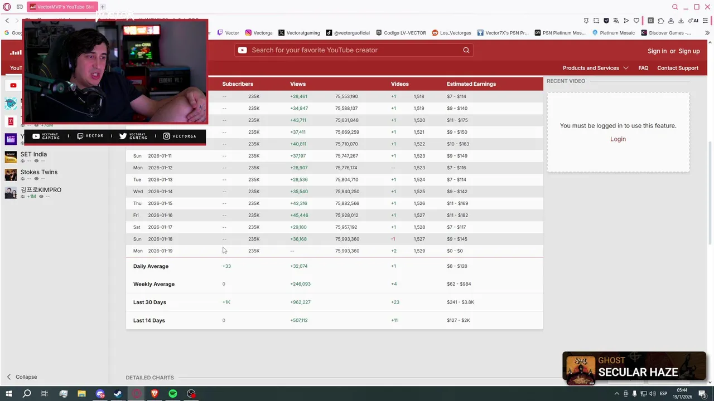Open 김프로KIMPRO channel in sidebar
Screen dimensions: 714x401
[41, 190]
